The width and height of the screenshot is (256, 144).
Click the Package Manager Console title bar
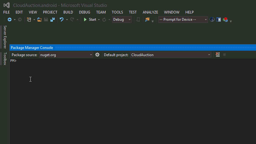(133, 48)
